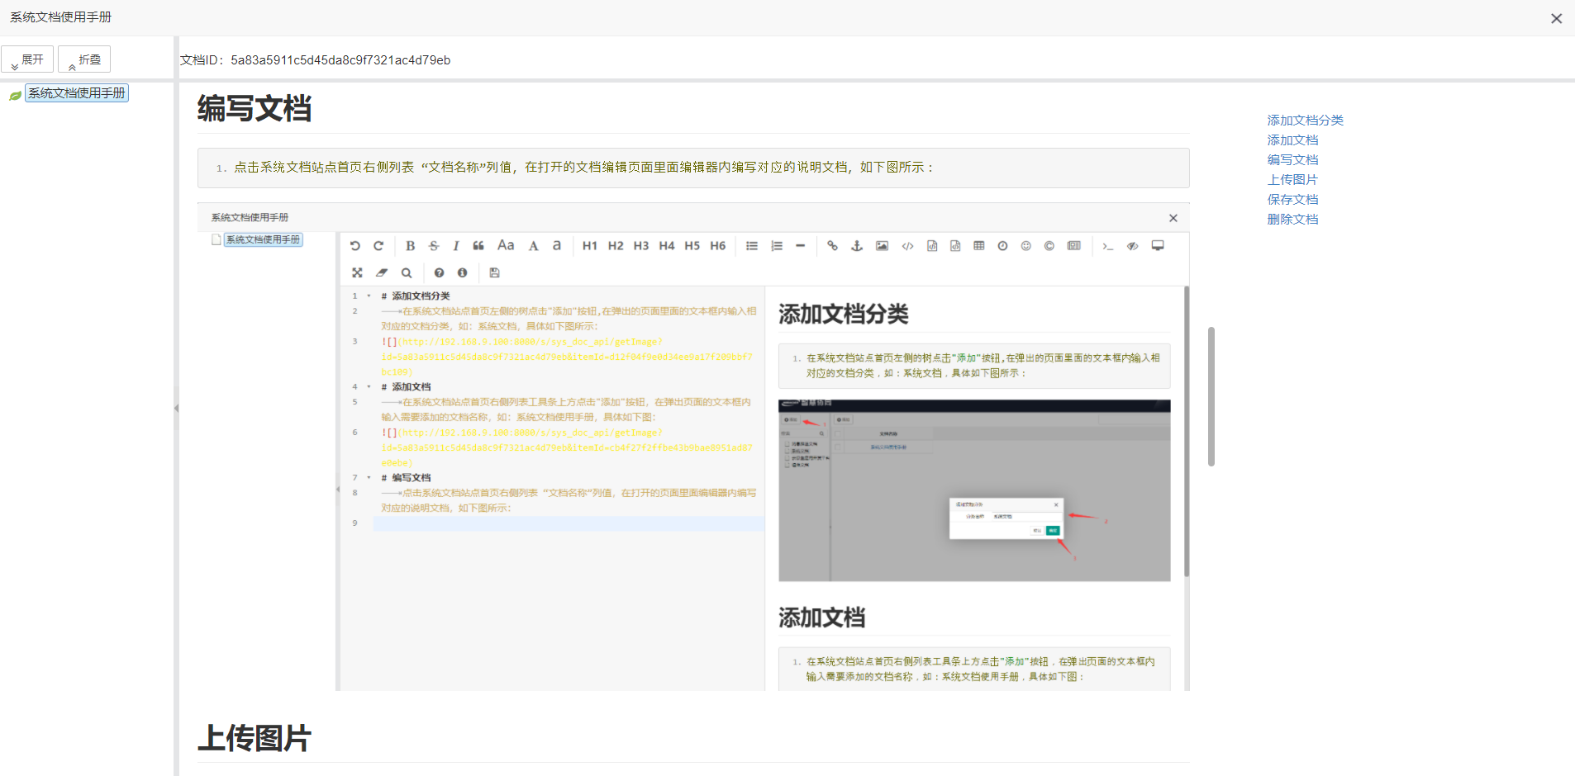Image resolution: width=1575 pixels, height=776 pixels.
Task: Collapse the tree with the 折叠 button
Action: pyautogui.click(x=84, y=59)
